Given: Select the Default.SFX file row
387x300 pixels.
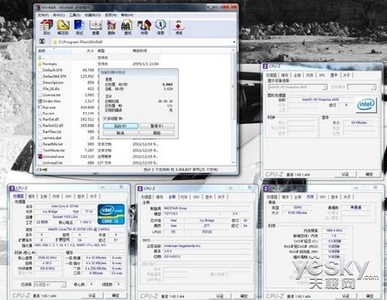Looking at the screenshot, I should pos(99,70).
